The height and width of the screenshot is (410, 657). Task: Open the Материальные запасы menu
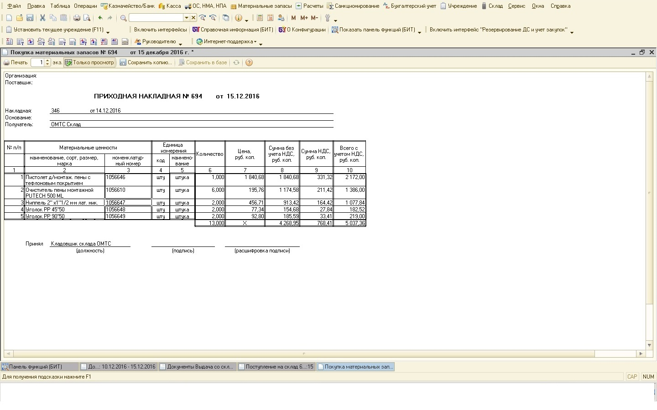pyautogui.click(x=261, y=6)
